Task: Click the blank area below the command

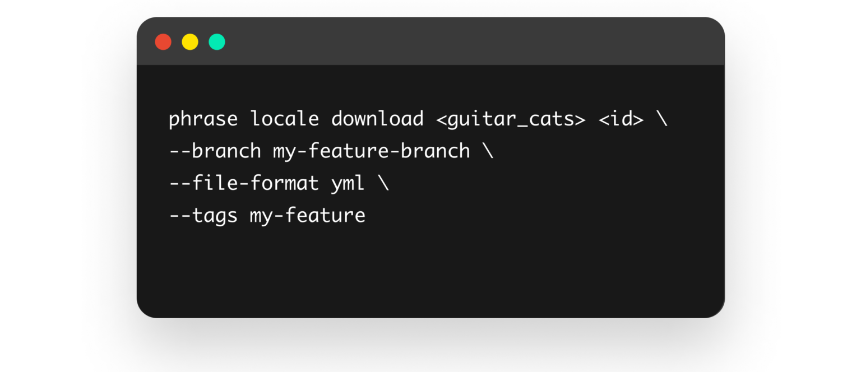Action: pos(426,269)
